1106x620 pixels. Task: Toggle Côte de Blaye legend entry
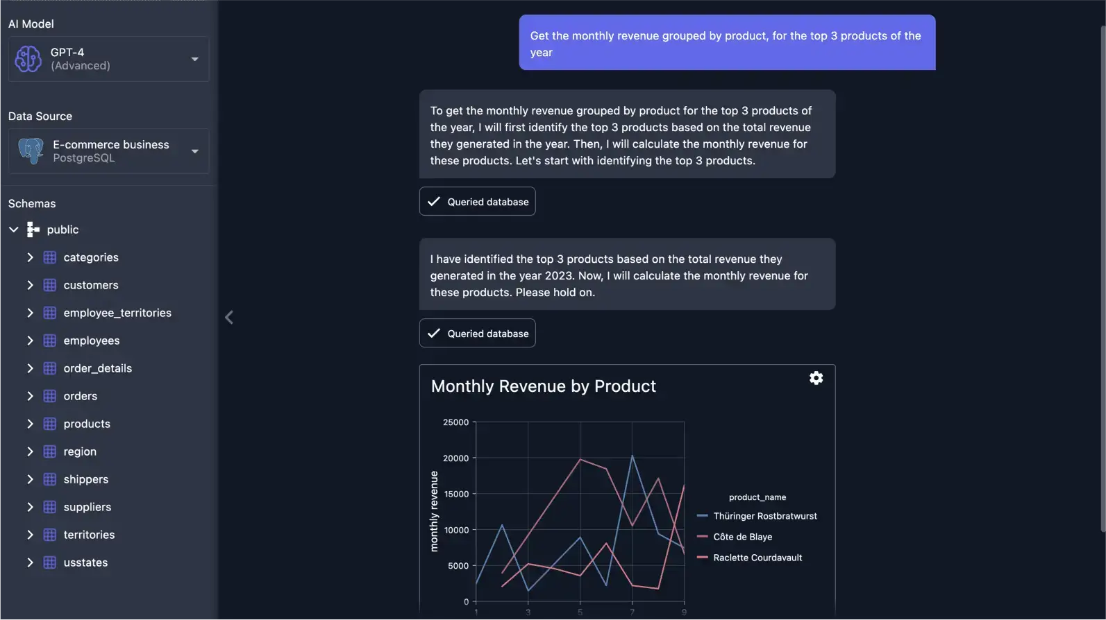[742, 537]
